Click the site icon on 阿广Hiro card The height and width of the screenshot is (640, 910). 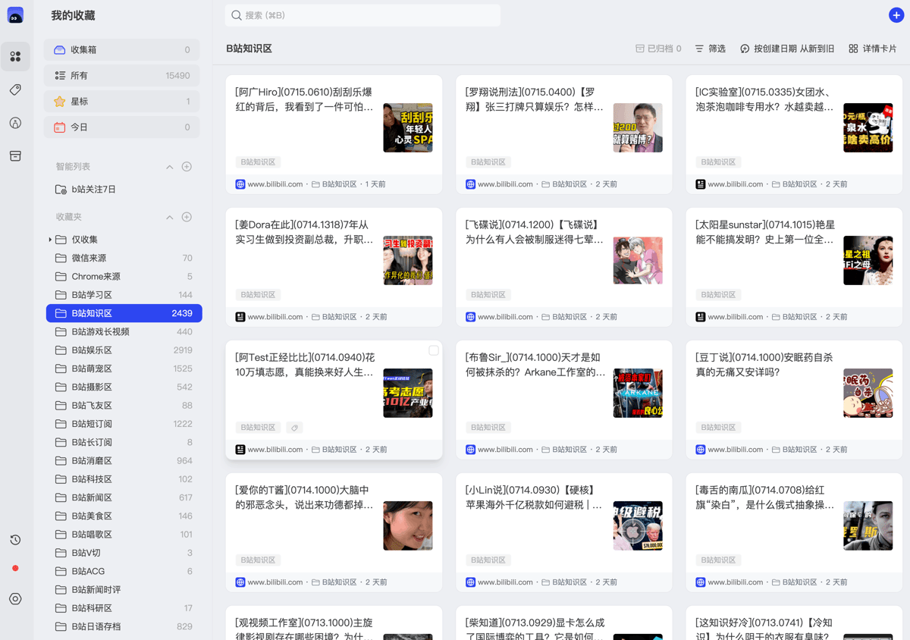tap(240, 184)
